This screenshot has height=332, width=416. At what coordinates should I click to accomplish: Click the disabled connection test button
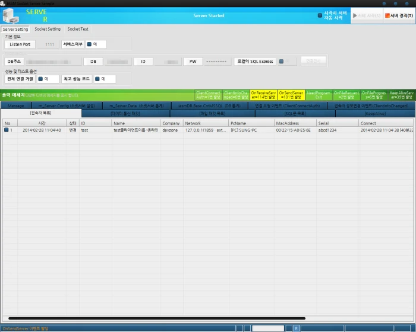coord(313,61)
